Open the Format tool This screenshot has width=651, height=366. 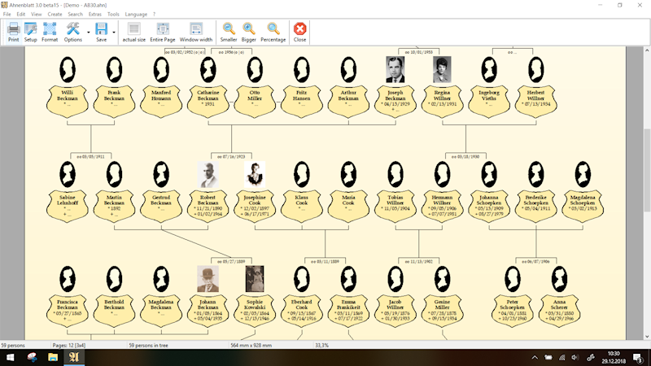[50, 32]
